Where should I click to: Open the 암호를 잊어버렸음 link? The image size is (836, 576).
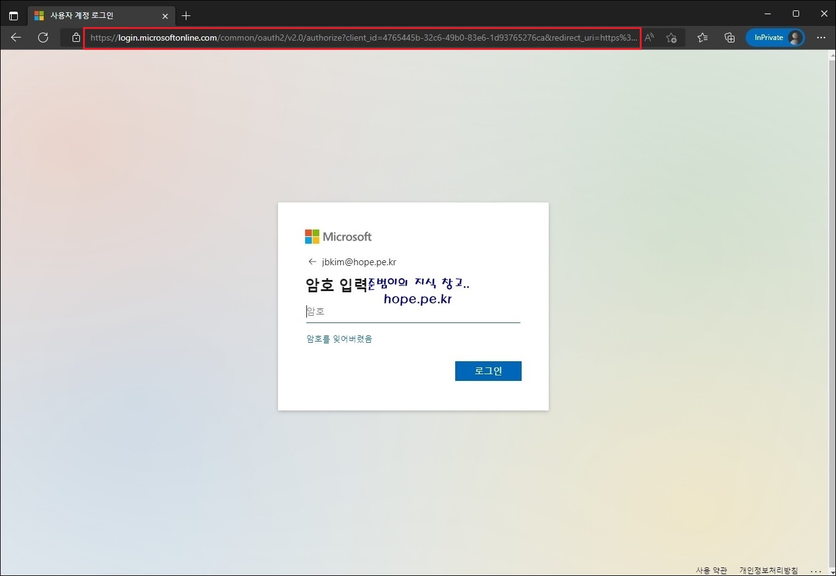coord(339,339)
